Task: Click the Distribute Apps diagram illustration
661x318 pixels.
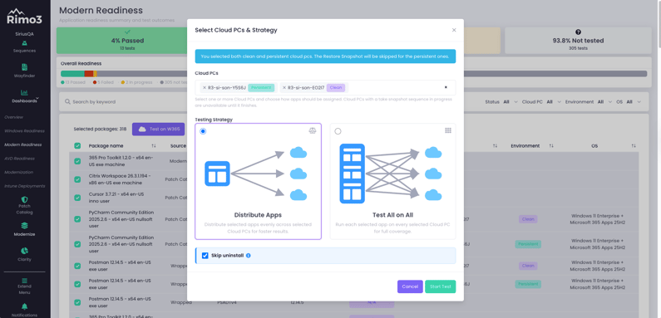Action: click(256, 174)
